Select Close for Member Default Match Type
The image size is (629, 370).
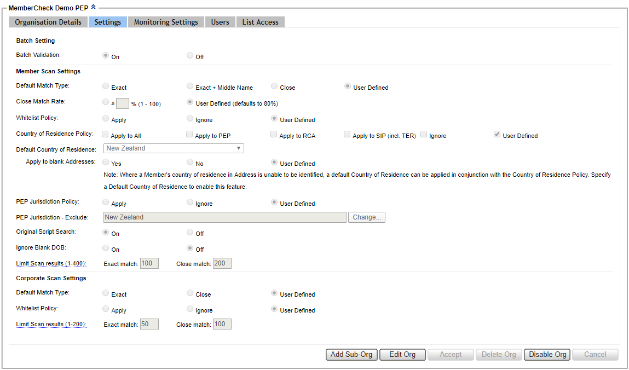click(x=274, y=86)
